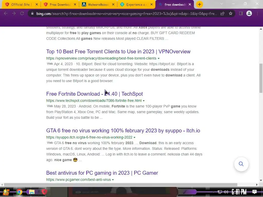Open the notification center icon

point(255,192)
